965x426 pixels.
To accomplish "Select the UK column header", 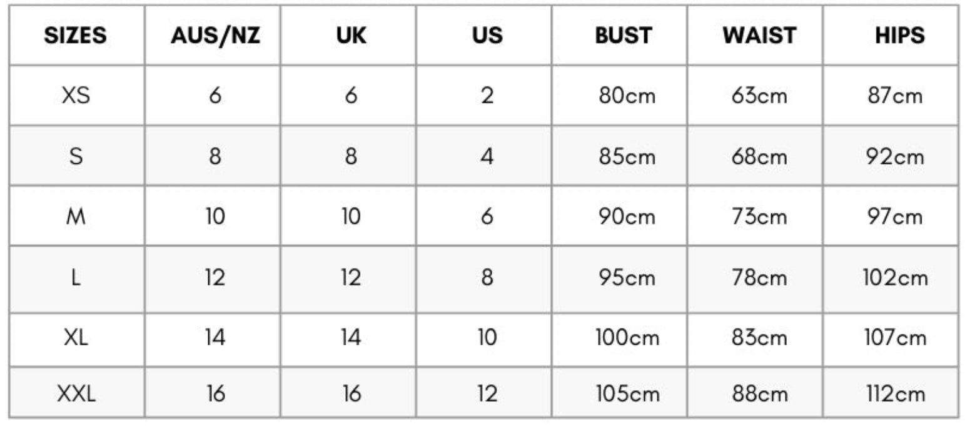I will tap(351, 36).
